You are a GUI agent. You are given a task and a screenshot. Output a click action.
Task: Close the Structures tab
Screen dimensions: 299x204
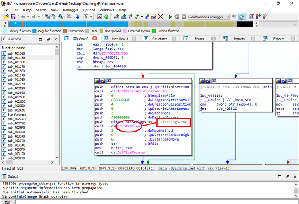[x=174, y=39]
